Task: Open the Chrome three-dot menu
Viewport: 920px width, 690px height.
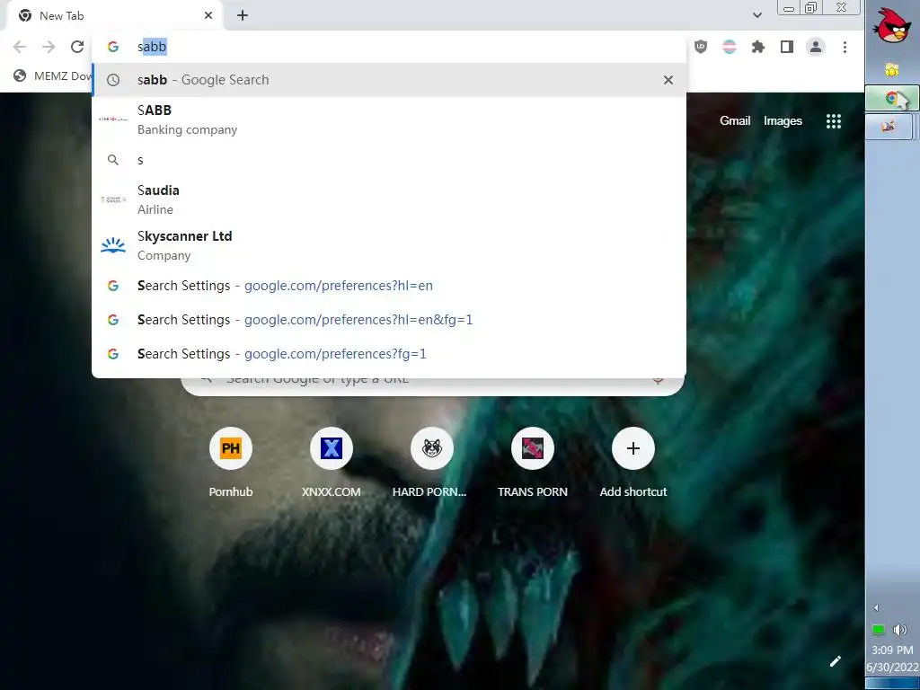Action: 845,47
